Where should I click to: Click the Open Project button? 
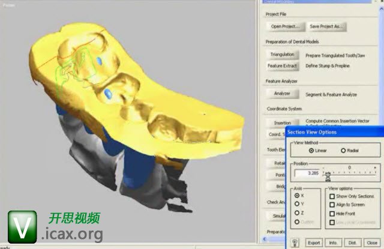click(x=286, y=26)
